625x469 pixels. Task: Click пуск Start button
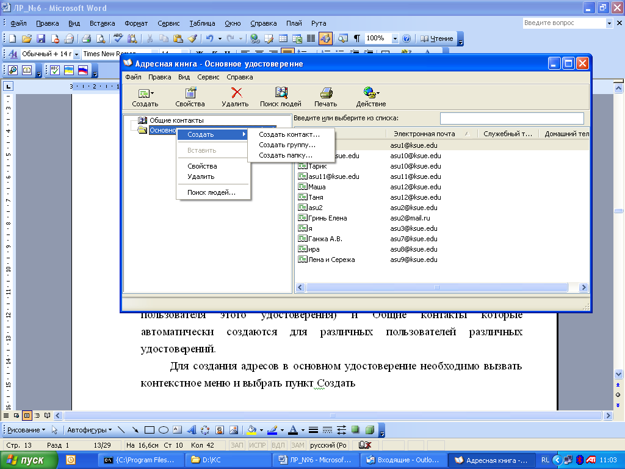pyautogui.click(x=29, y=460)
